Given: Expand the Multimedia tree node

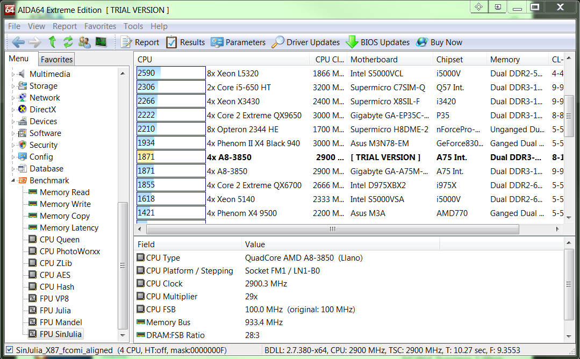Looking at the screenshot, I should point(13,74).
